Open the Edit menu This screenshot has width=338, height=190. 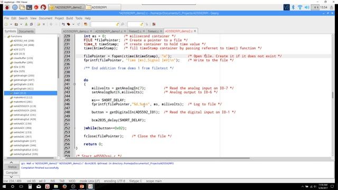(14, 18)
